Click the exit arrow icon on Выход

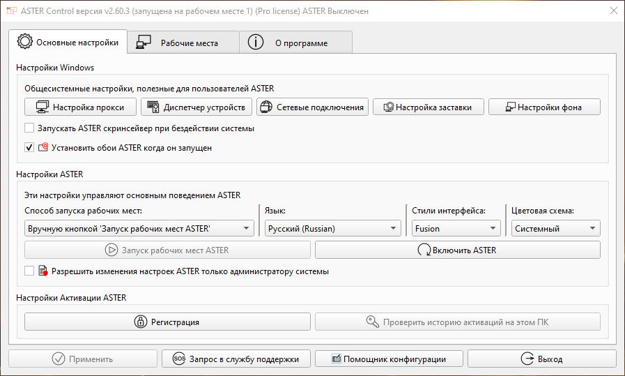point(527,359)
